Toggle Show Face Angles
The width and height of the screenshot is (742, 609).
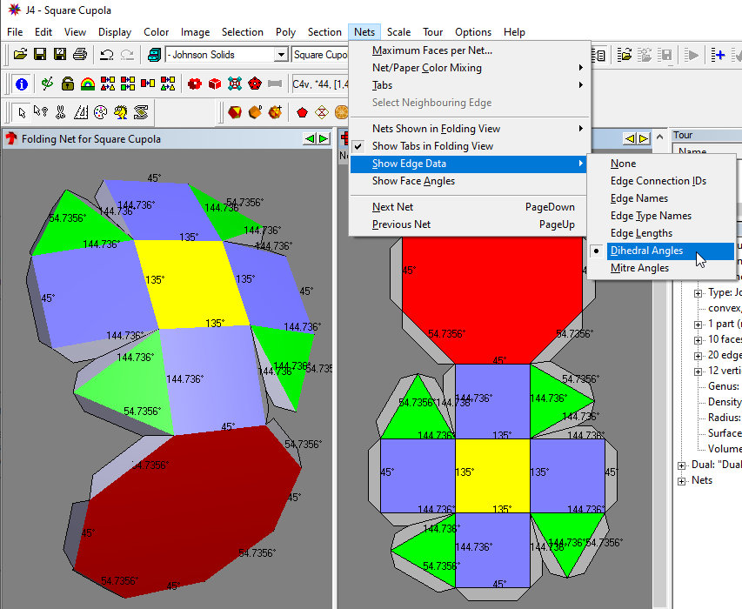(x=413, y=181)
